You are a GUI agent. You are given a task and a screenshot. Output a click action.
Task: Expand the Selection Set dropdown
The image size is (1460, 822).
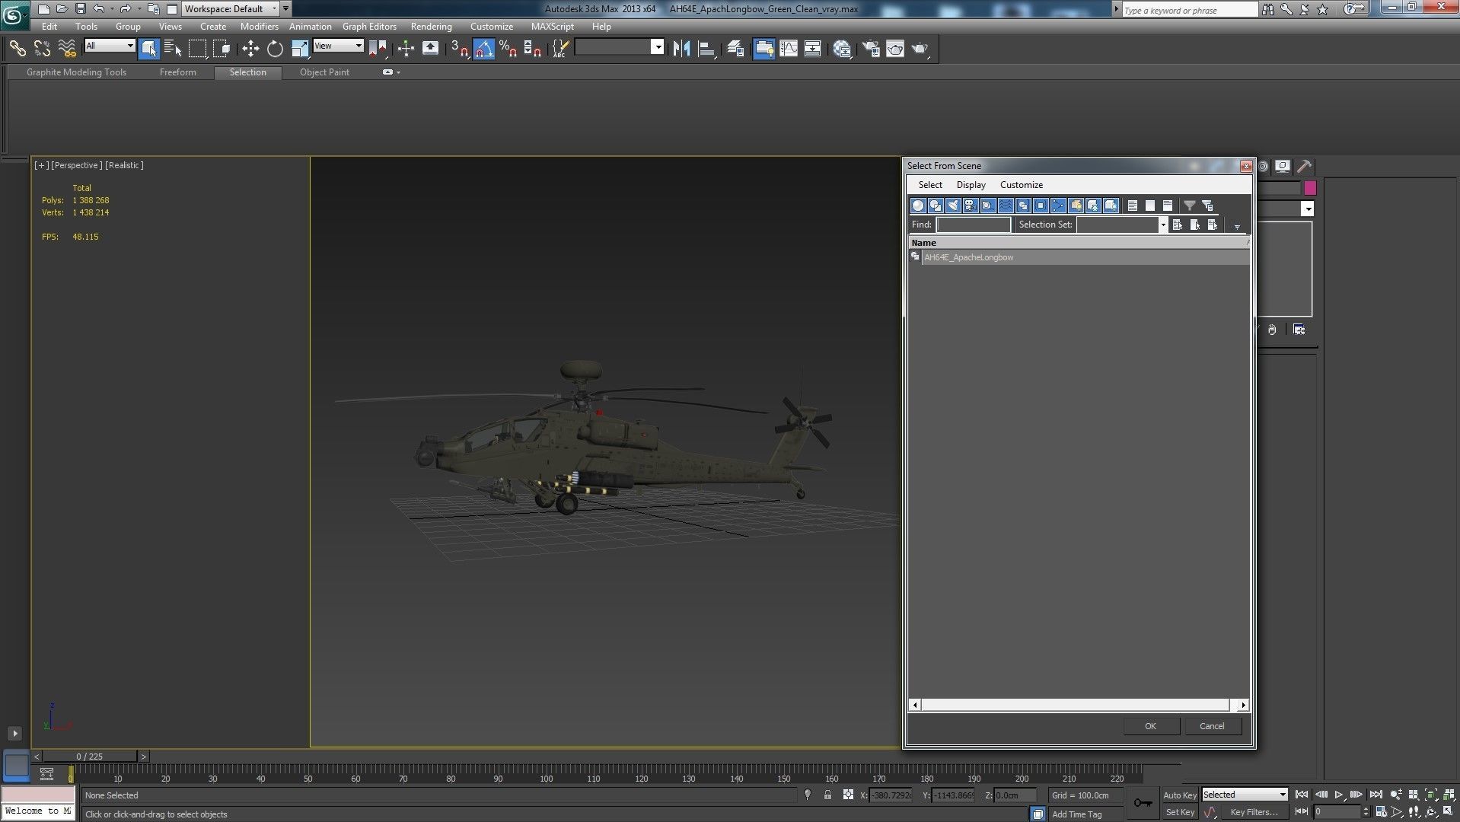tap(1162, 225)
